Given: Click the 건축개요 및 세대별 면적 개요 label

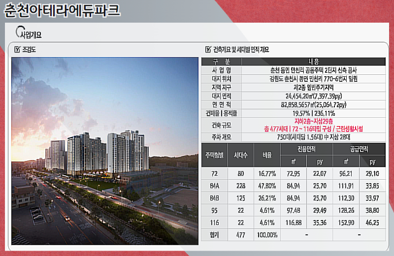Looking at the screenshot, I should click(x=241, y=50).
